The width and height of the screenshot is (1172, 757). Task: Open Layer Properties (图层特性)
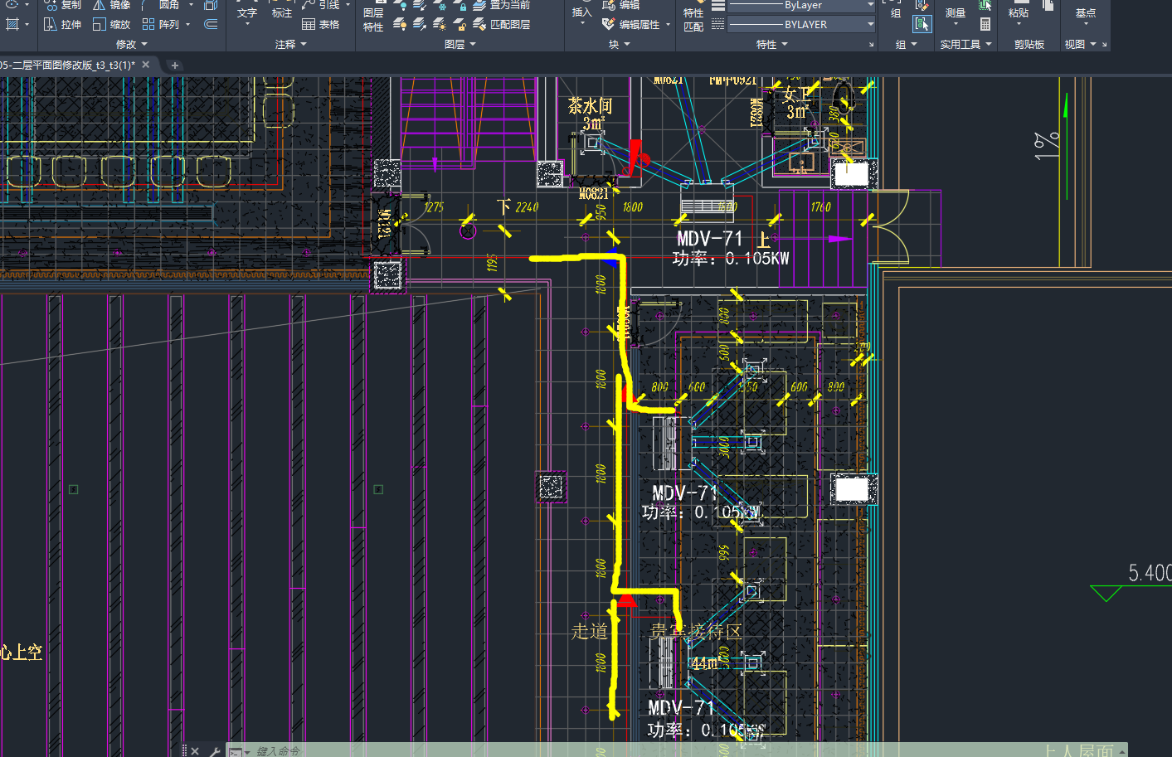pos(373,17)
